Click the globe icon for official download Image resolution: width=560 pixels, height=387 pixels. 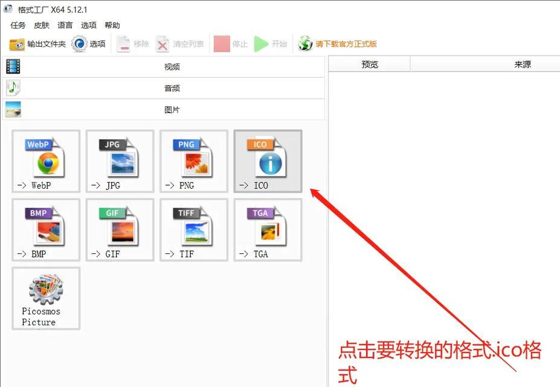(x=305, y=44)
